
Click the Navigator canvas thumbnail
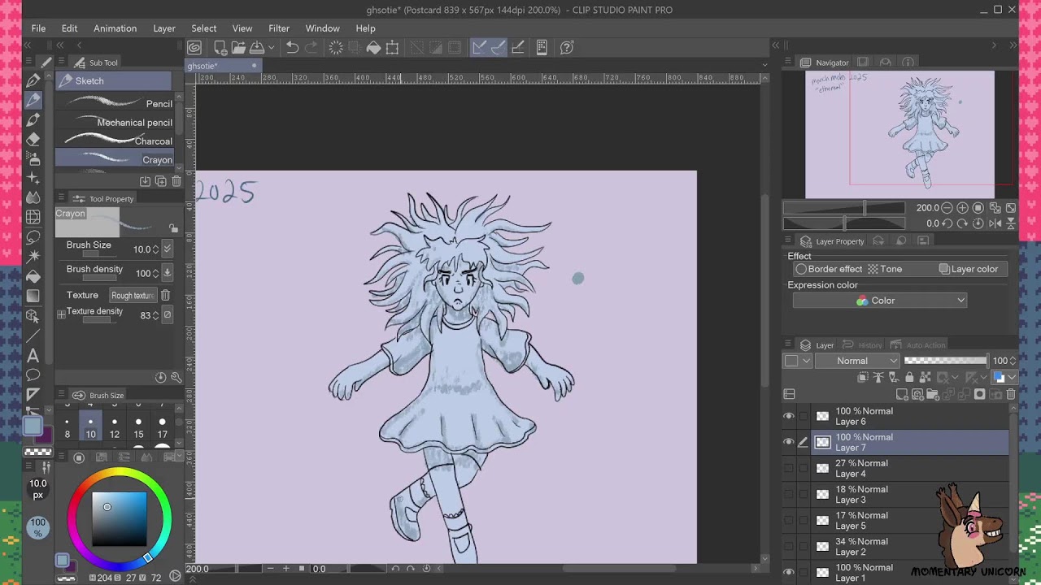pos(899,134)
